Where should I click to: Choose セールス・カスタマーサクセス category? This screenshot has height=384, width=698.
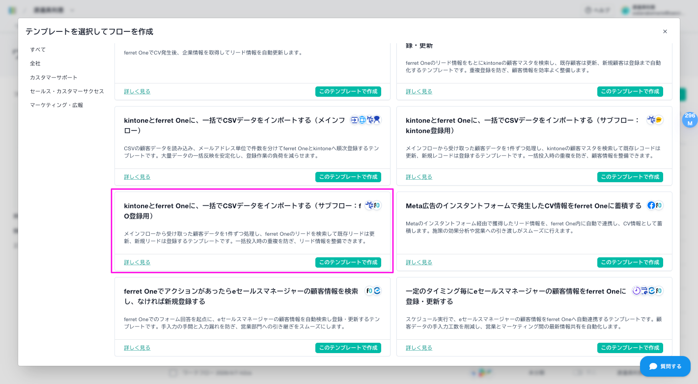(67, 91)
